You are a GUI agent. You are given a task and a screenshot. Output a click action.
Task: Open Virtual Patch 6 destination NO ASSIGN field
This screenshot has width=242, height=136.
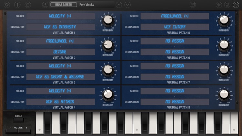[175, 52]
